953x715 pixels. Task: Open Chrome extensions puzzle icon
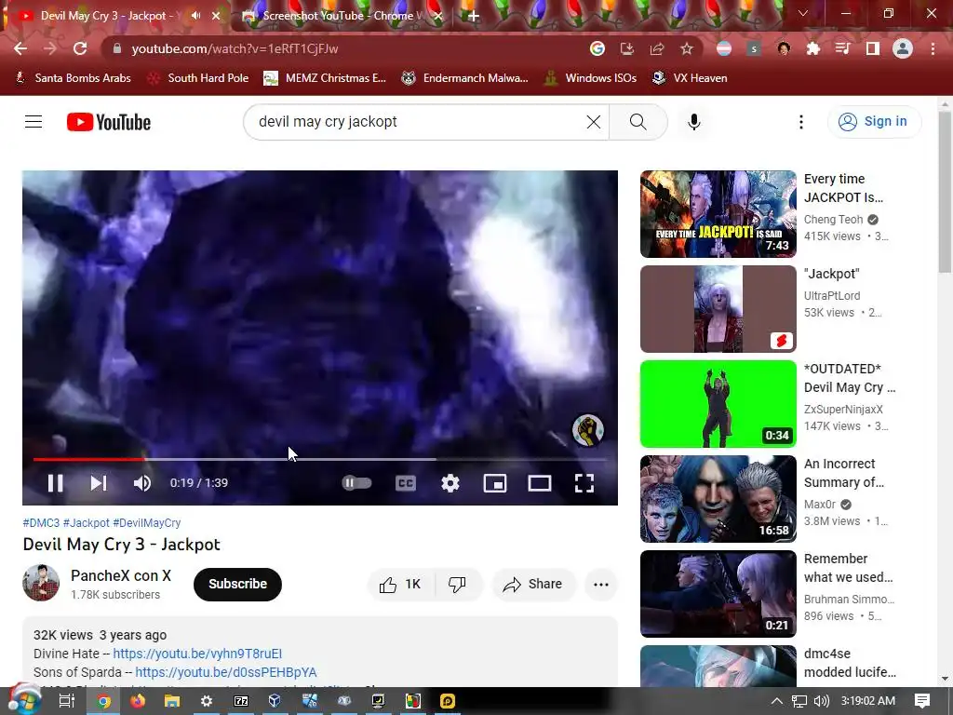(812, 48)
